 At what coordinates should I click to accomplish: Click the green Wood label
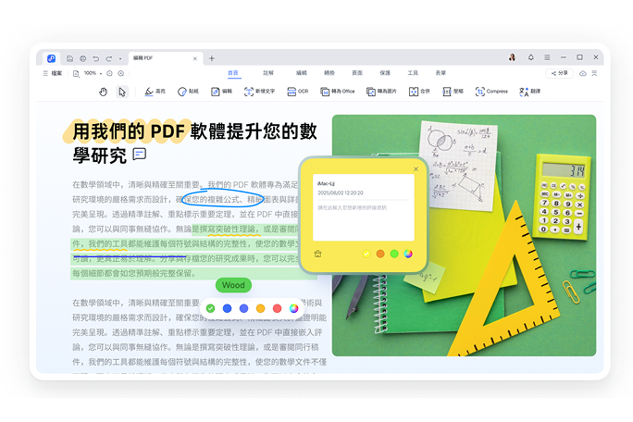pos(233,285)
